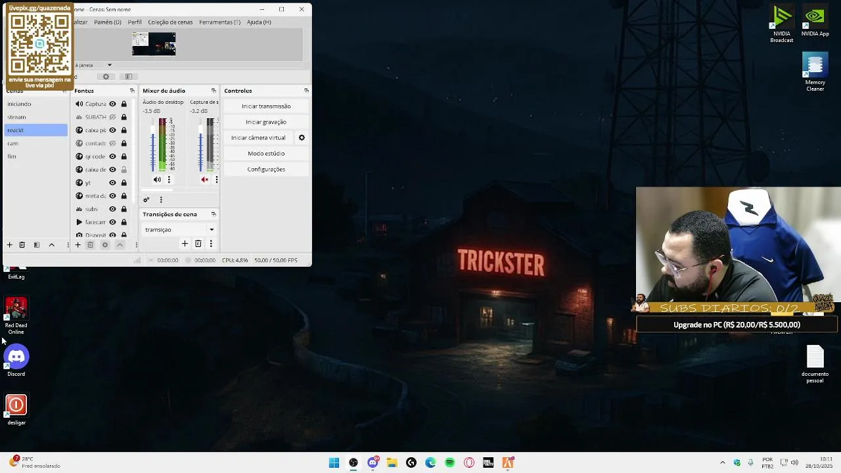This screenshot has height=473, width=841.
Task: Show the hidden SUBATH source
Action: click(112, 117)
